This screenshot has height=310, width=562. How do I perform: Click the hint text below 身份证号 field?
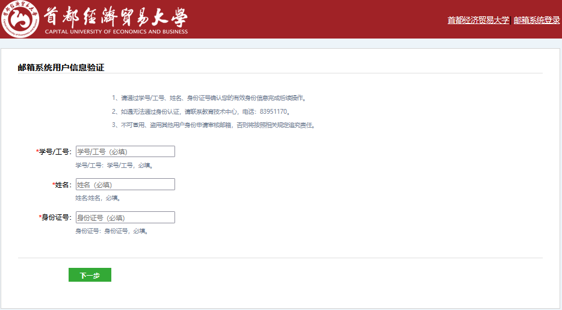[111, 231]
